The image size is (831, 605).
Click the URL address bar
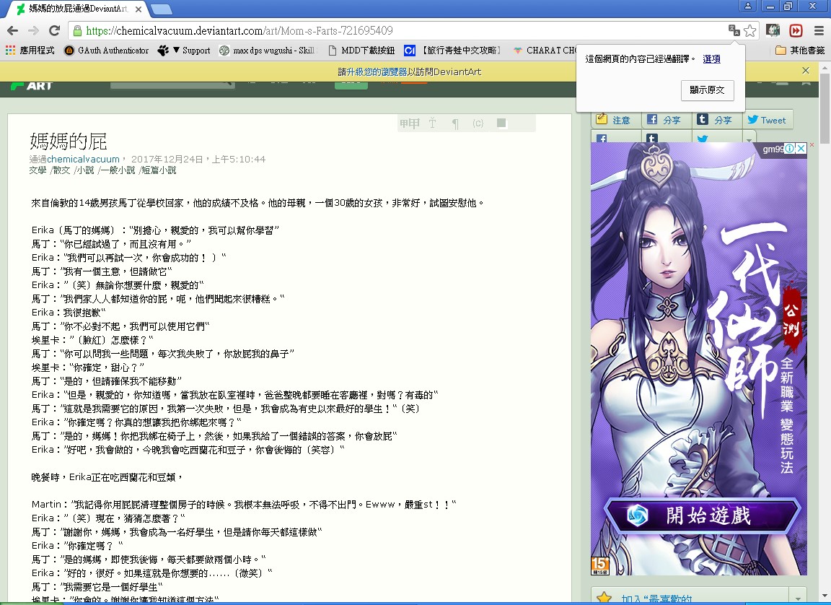pos(397,30)
